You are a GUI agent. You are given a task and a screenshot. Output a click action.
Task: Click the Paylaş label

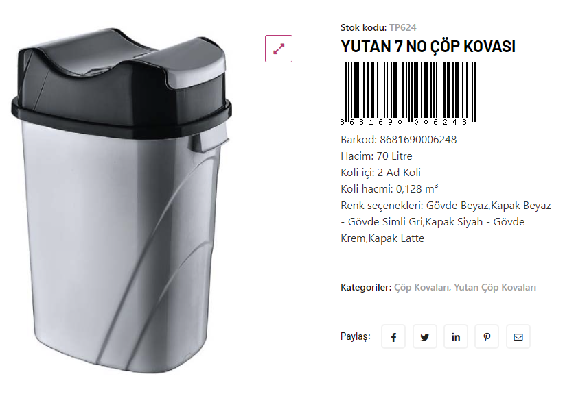[x=356, y=336]
